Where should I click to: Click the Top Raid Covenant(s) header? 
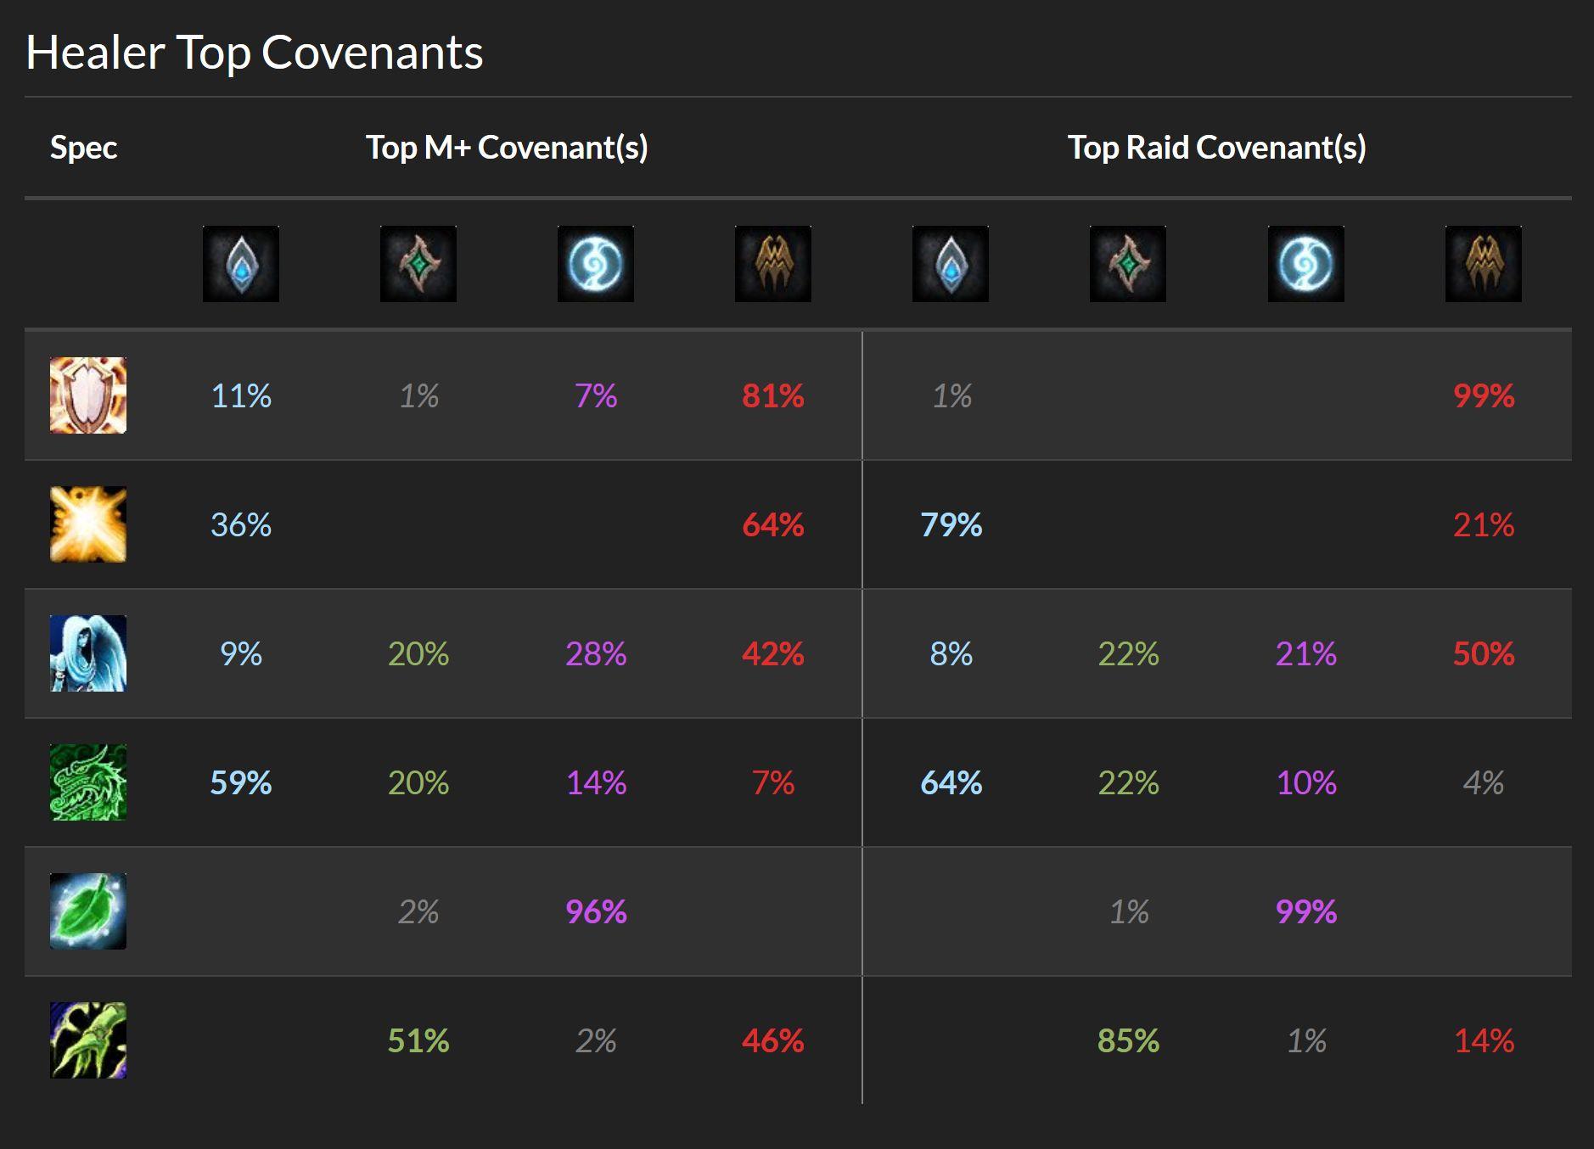(x=1217, y=148)
